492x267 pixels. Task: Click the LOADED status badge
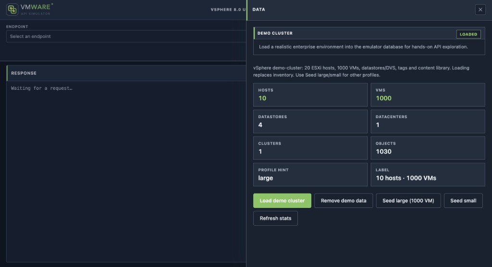click(468, 34)
